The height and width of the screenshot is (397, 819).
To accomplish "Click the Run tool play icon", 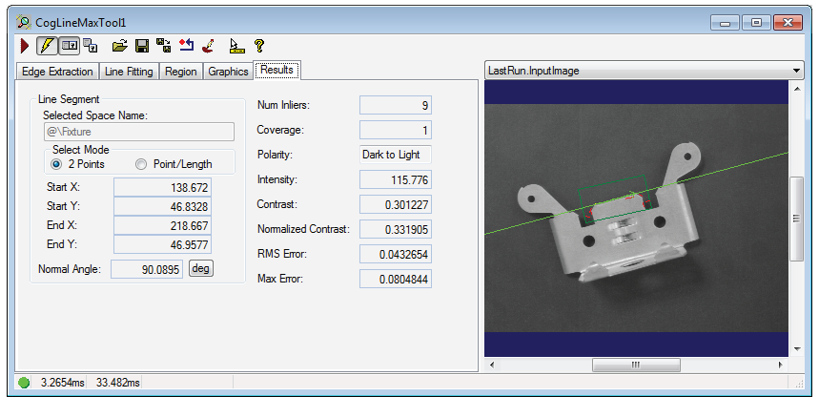I will point(25,46).
